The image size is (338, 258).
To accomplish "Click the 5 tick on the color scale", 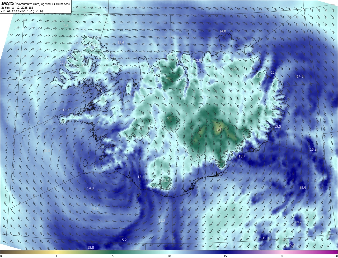I will 113,256.
